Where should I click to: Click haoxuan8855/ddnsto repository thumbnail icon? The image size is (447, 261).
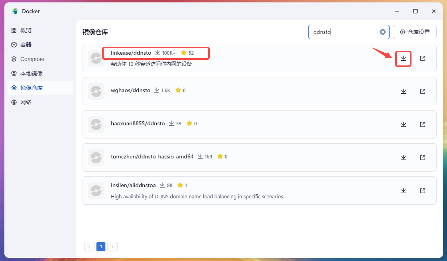[x=96, y=125]
